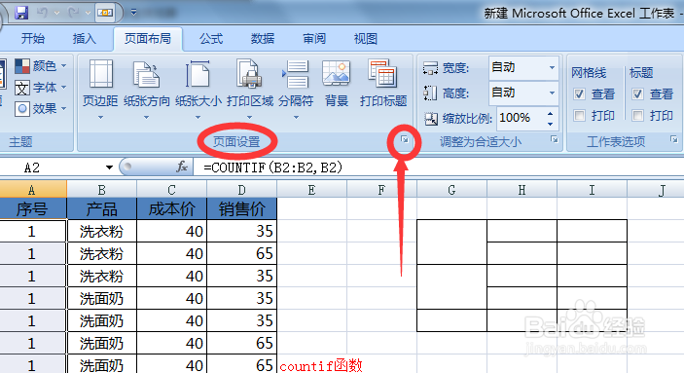Open the 视图 ribbon tab
684x373 pixels.
tap(366, 38)
